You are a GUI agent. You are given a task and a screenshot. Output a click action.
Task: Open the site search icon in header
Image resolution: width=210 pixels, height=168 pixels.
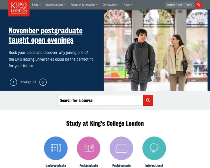198,5
